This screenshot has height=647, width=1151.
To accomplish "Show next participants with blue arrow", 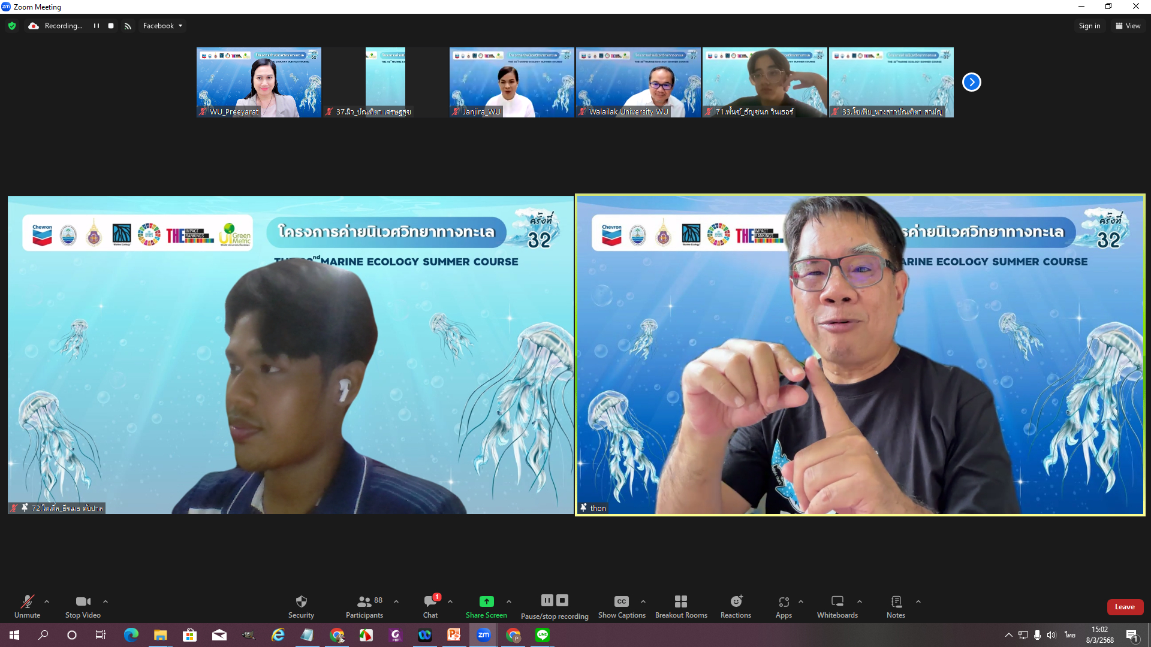I will point(971,82).
